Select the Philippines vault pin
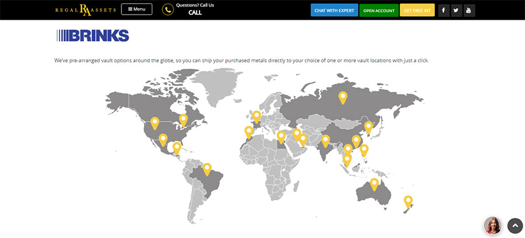This screenshot has width=525, height=238. 364,151
